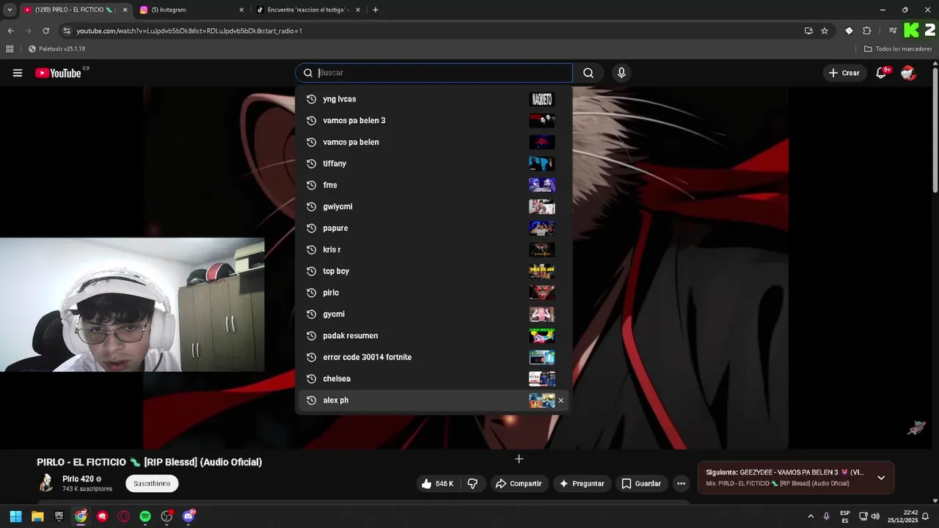This screenshot has width=939, height=528.
Task: Remove 'alex ph' suggestion with X
Action: (560, 400)
